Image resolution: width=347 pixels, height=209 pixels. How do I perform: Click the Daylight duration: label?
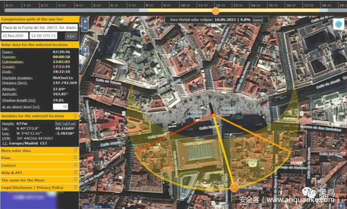click(17, 78)
